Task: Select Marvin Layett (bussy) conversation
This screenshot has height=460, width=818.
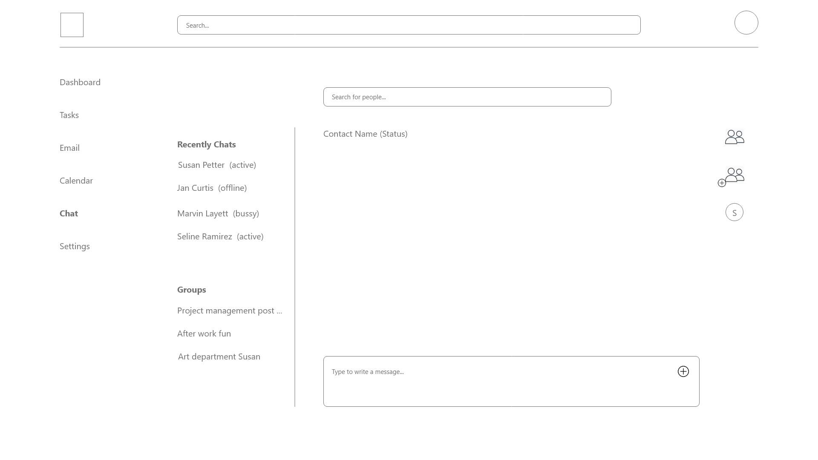Action: pyautogui.click(x=218, y=213)
